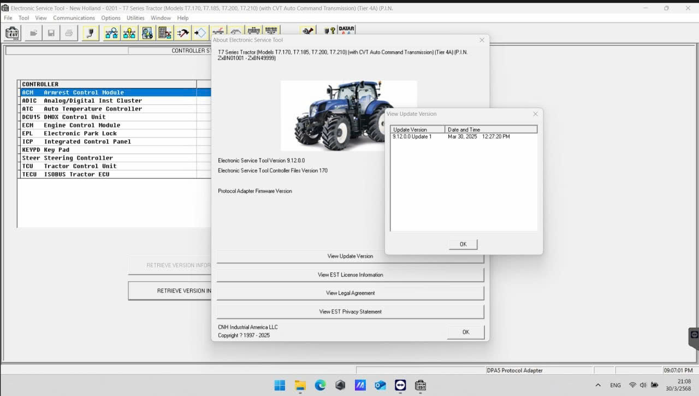Click the dark hexagon app taskbar icon
699x396 pixels.
click(340, 385)
